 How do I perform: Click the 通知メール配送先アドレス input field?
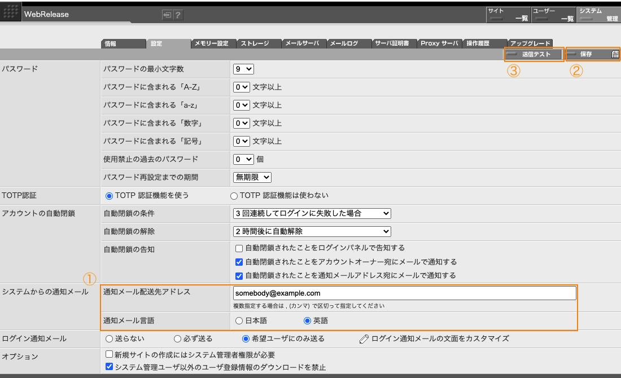pos(405,293)
